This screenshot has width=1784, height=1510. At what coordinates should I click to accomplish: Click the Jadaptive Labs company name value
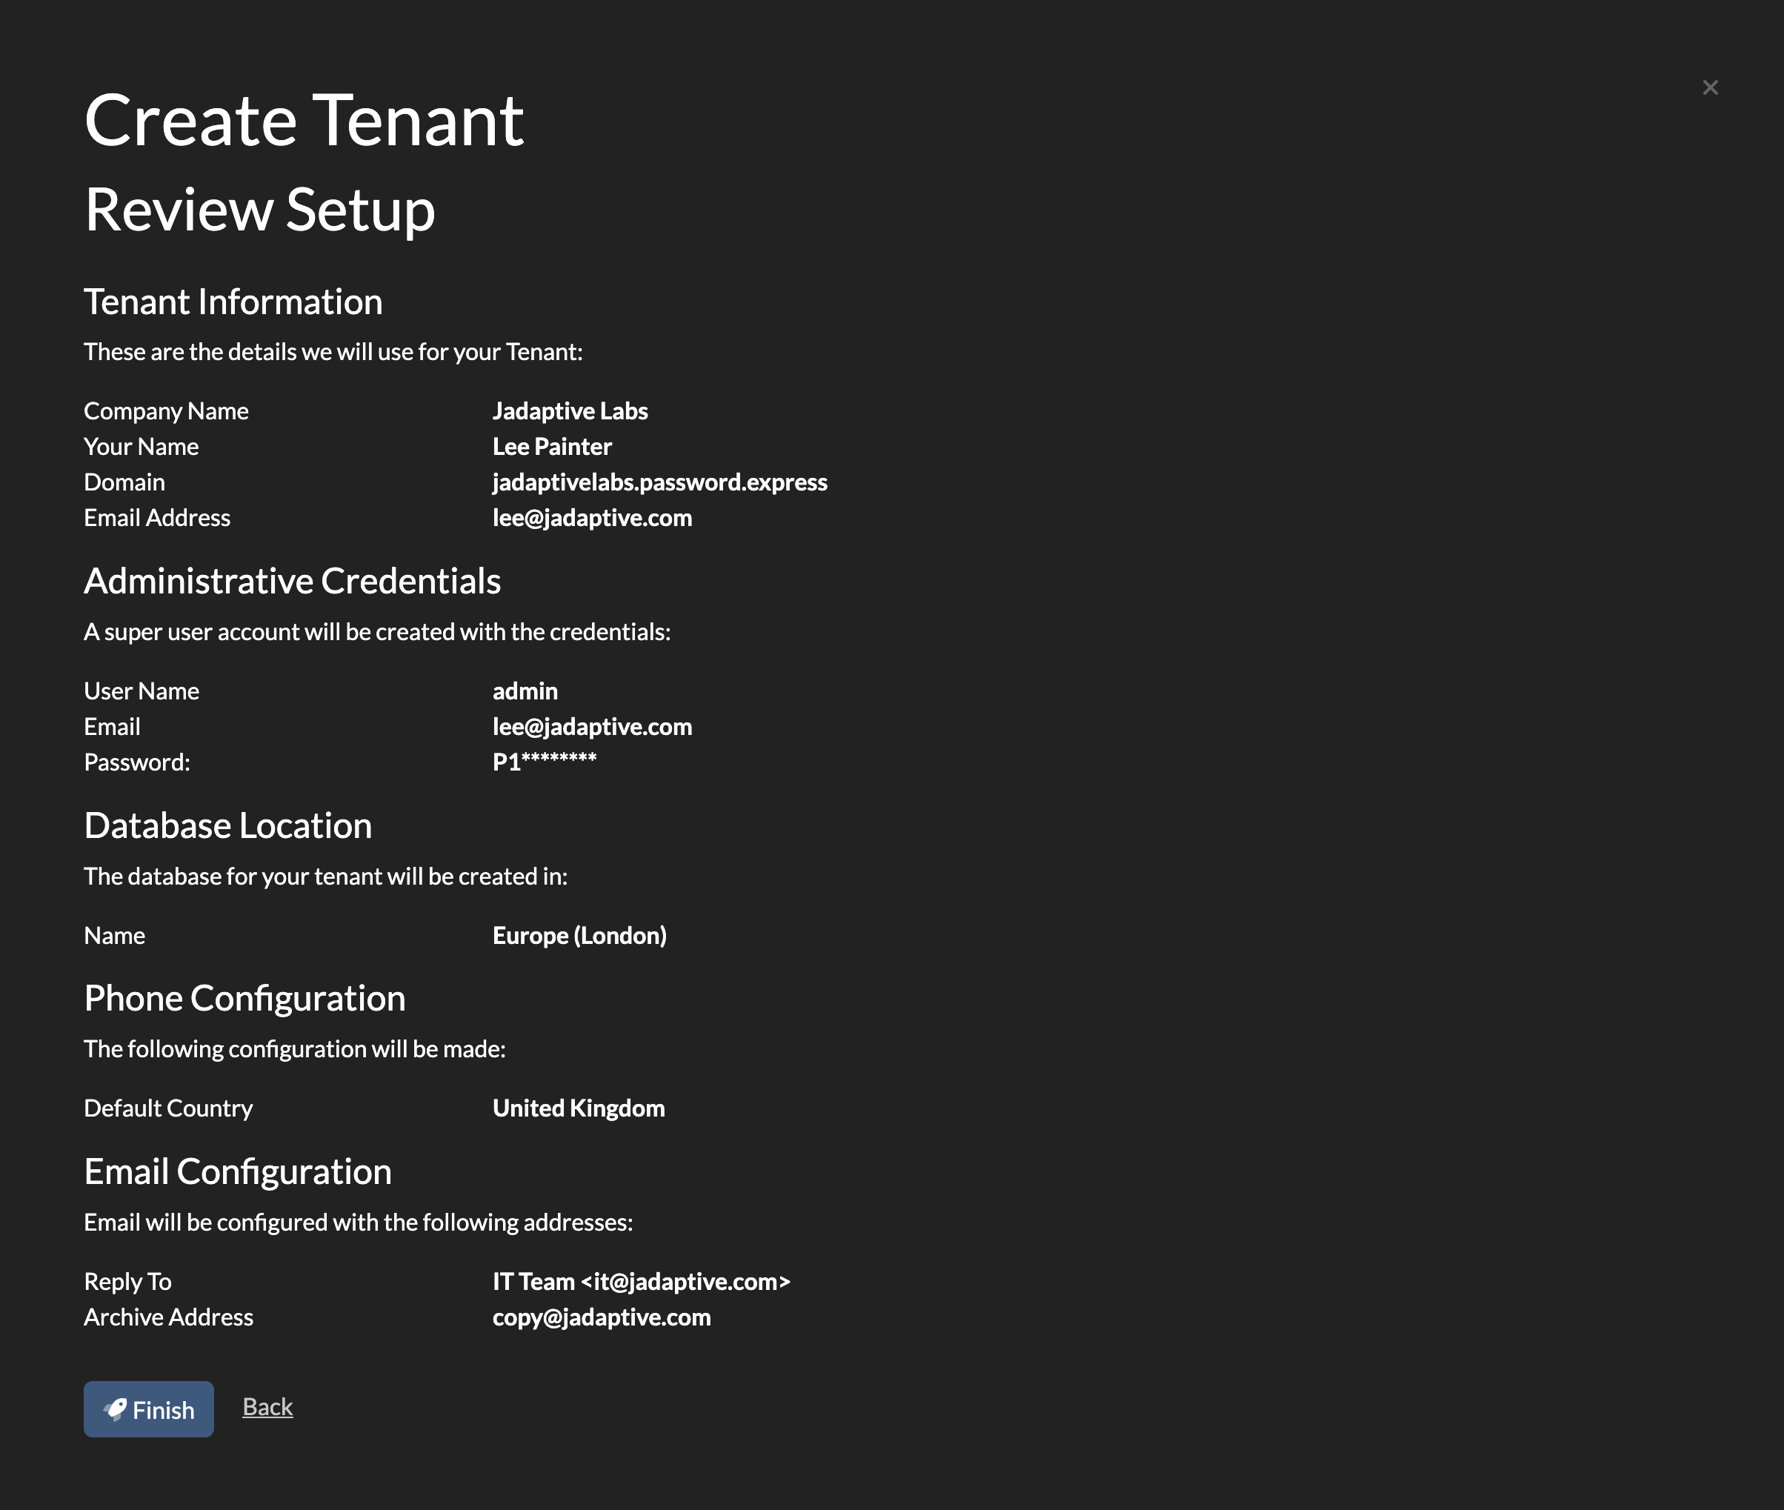569,411
